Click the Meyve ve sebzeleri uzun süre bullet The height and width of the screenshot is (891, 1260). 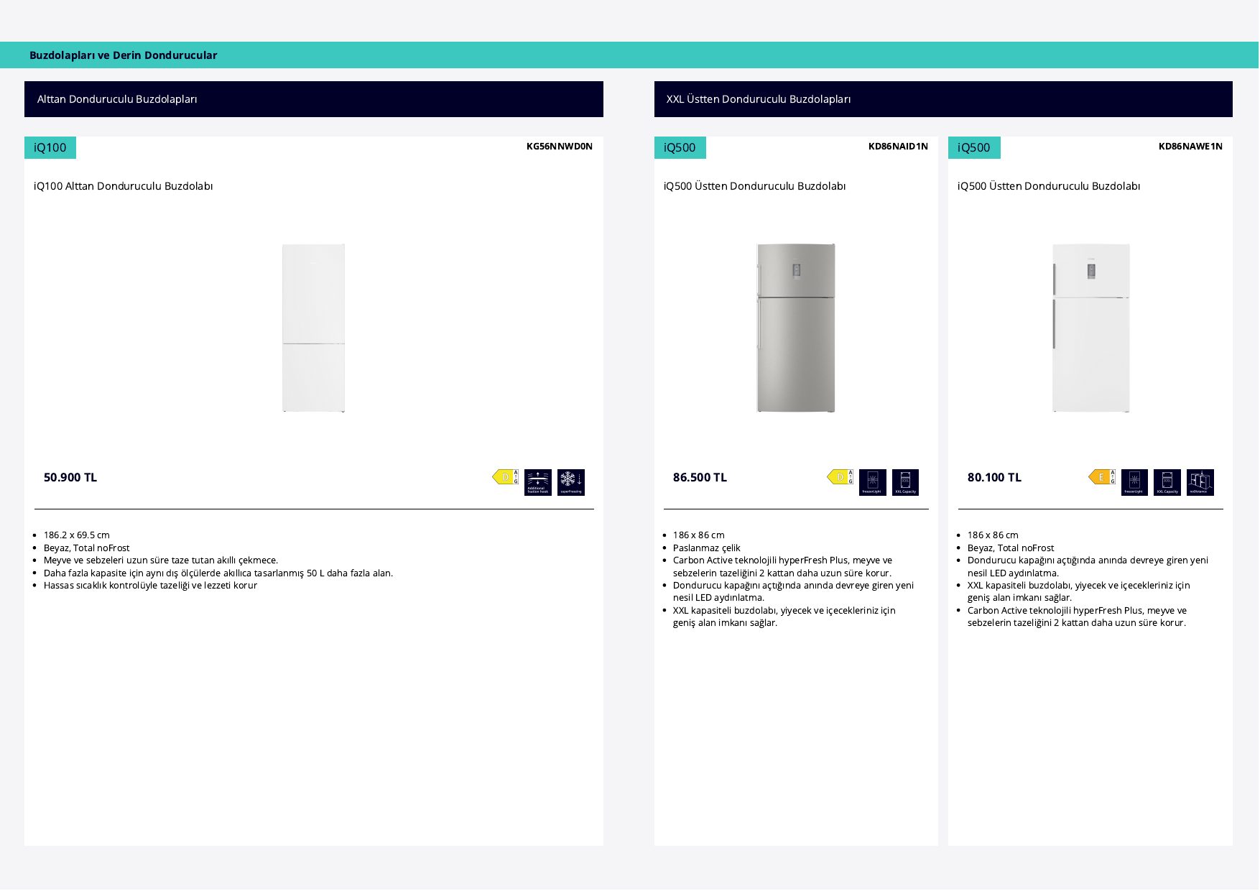pos(161,560)
